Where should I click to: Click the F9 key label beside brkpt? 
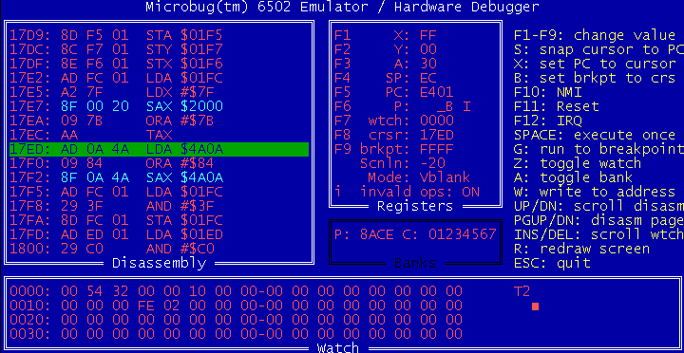pos(343,149)
